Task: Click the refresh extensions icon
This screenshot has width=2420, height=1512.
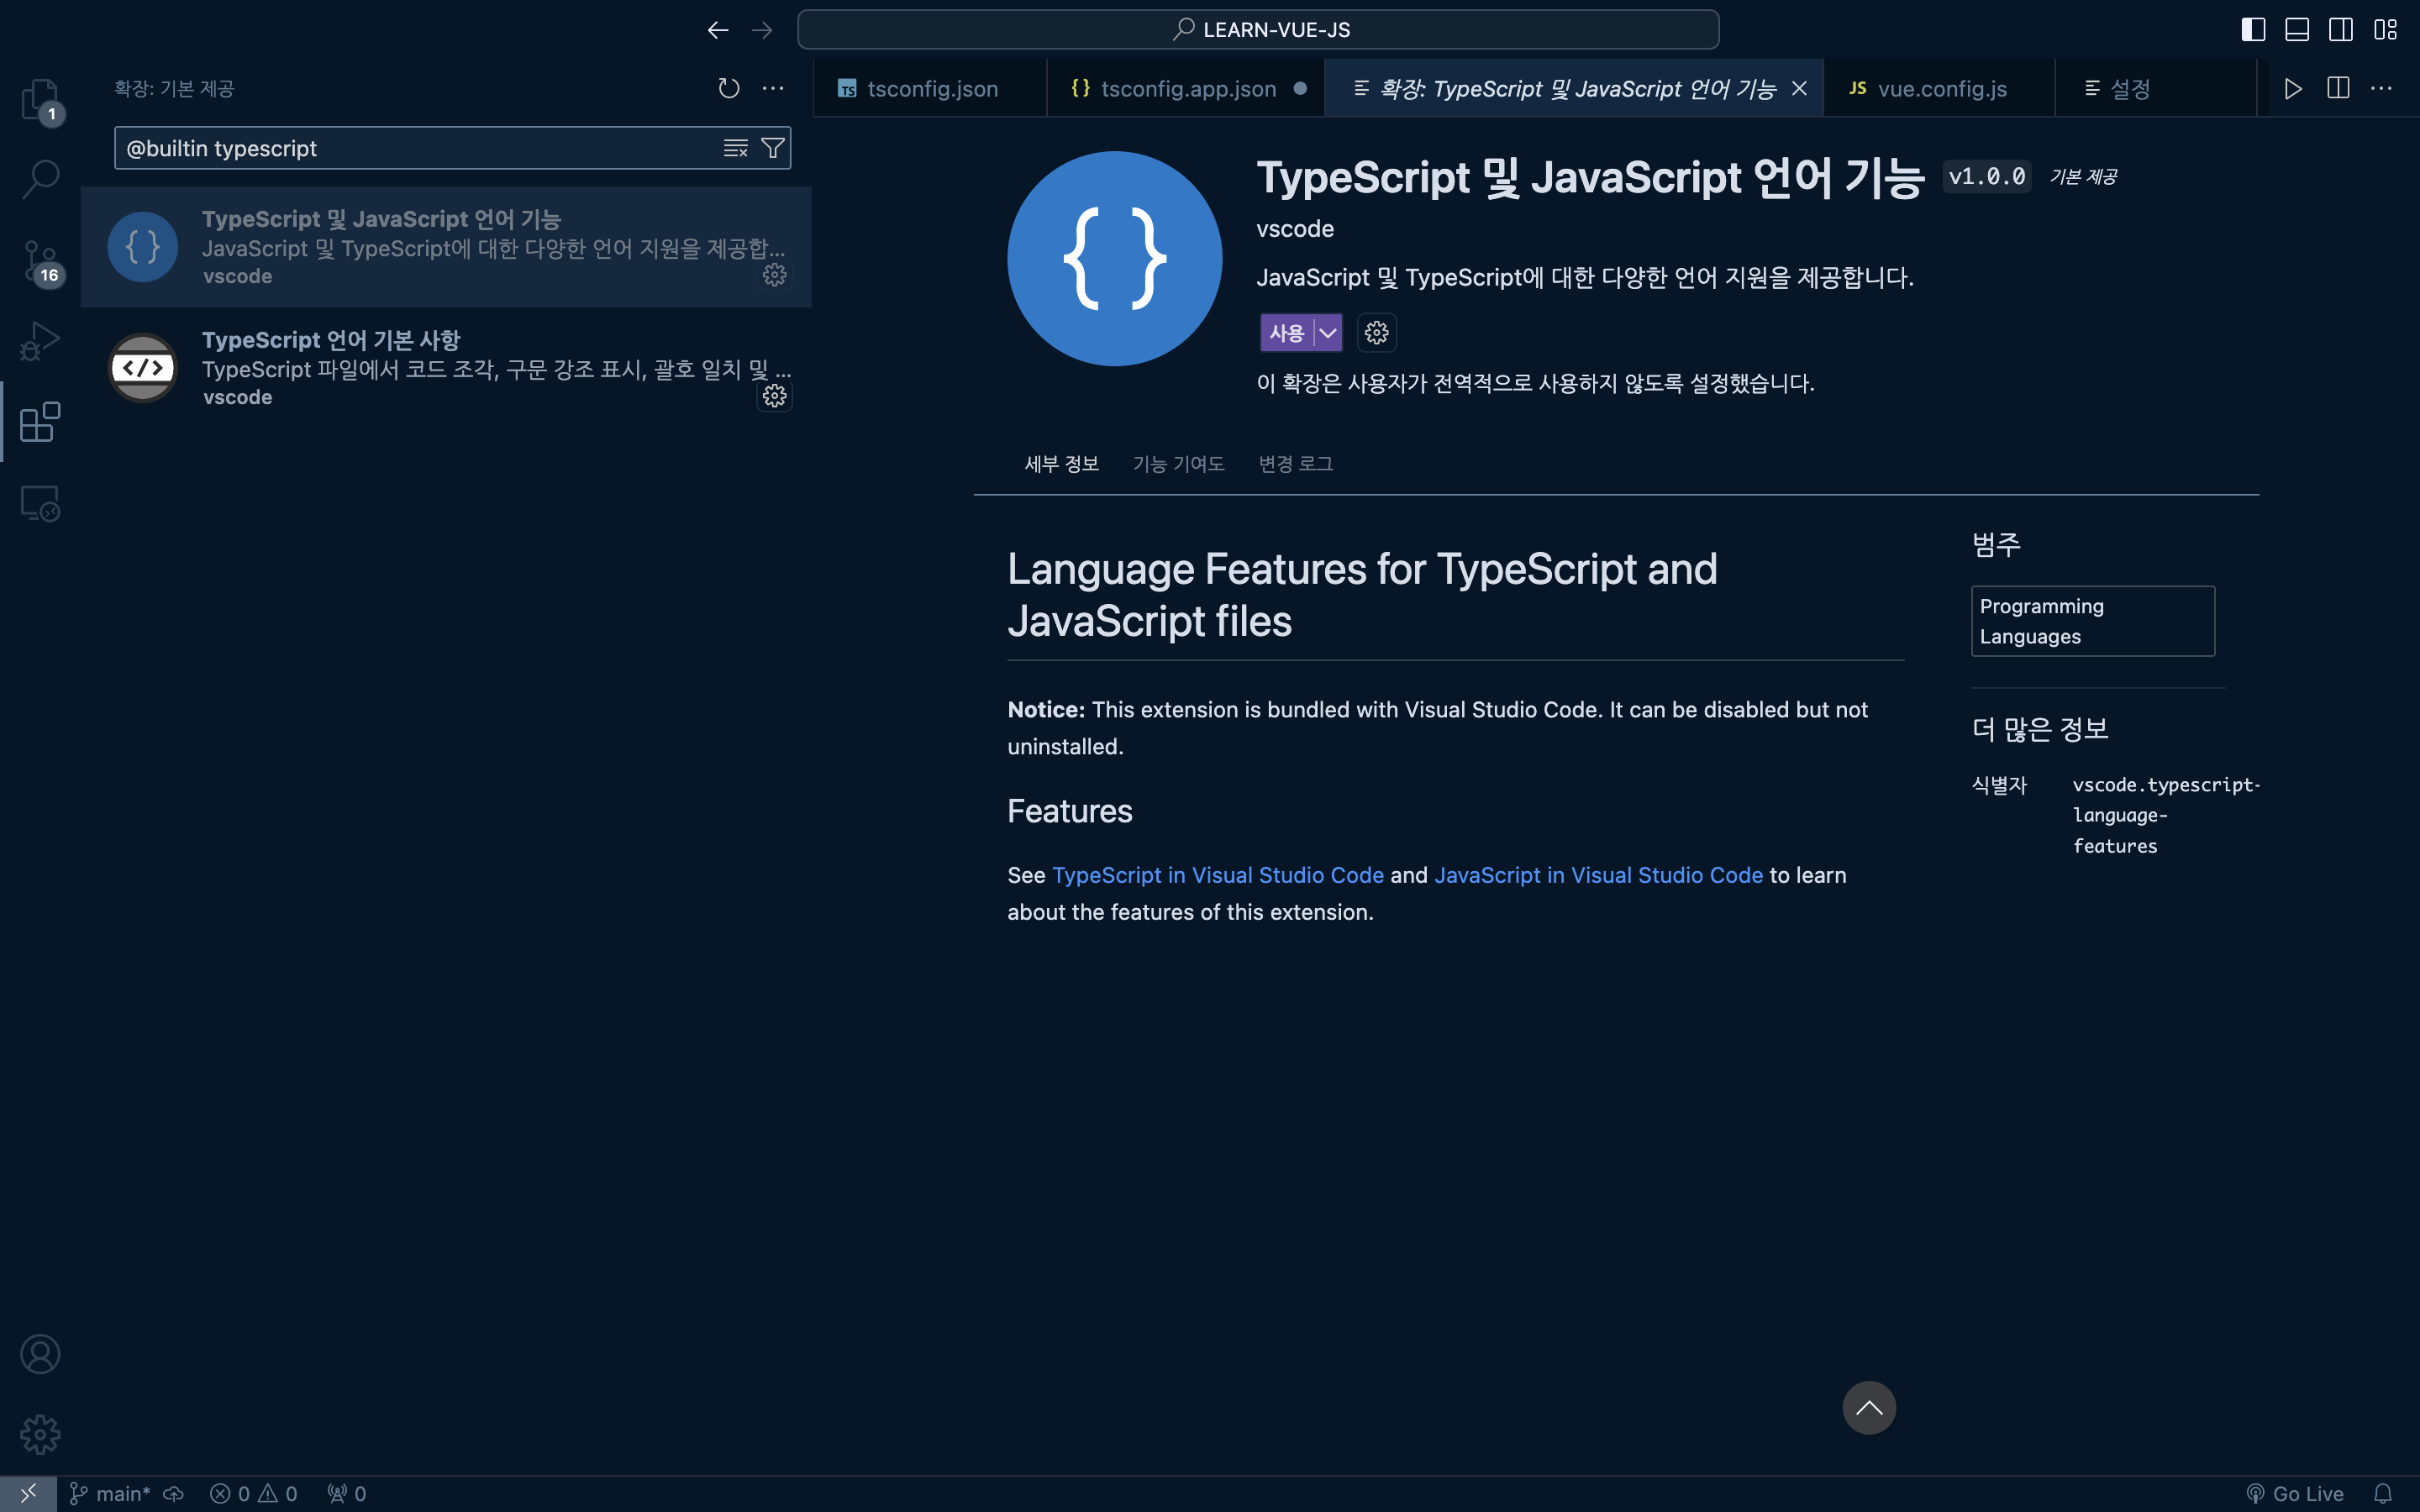Action: (x=728, y=88)
